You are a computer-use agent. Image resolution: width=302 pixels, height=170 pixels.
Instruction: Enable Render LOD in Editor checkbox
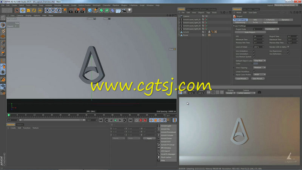click(288, 47)
